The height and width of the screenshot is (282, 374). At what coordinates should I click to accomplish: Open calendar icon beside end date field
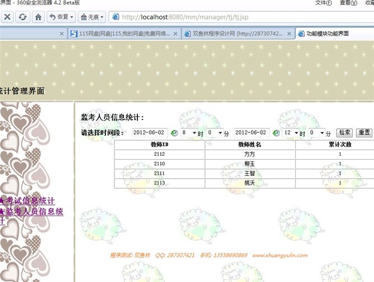pyautogui.click(x=276, y=133)
